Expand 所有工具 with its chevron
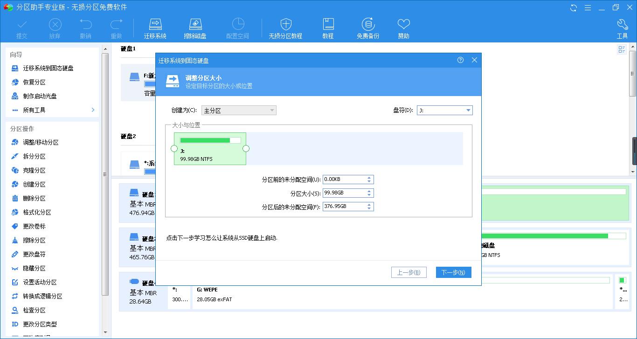 [x=92, y=110]
